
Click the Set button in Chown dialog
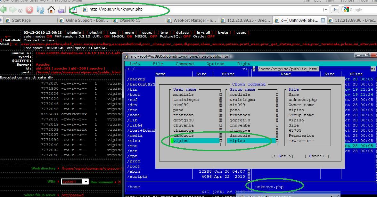pyautogui.click(x=282, y=156)
